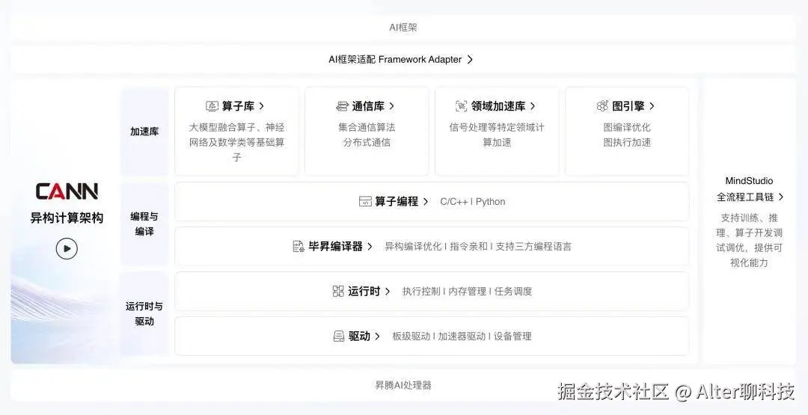The image size is (808, 415).
Task: Click the text 执行控制 | 内存管理 | 任务调度
Action: [467, 292]
